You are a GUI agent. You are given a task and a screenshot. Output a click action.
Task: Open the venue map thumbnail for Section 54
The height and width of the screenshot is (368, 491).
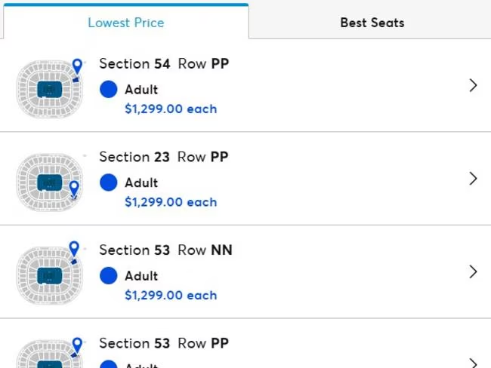point(50,90)
